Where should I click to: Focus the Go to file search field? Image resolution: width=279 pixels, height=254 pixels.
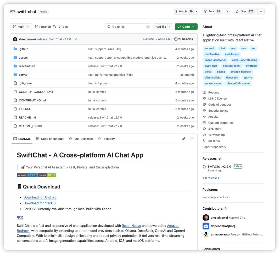tap(128, 27)
